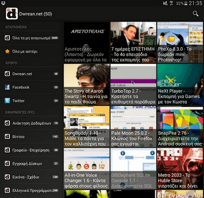Tap the battery indicator icon
204x198 pixels.
(186, 3)
